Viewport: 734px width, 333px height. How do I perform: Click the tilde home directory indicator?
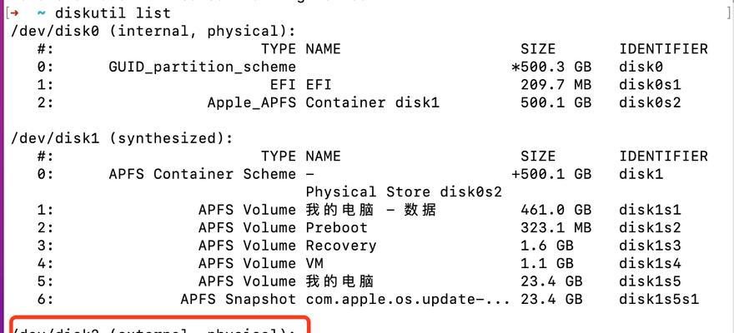click(41, 12)
